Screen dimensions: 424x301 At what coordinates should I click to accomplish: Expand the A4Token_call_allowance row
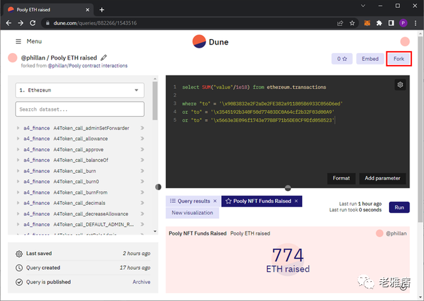click(x=18, y=139)
